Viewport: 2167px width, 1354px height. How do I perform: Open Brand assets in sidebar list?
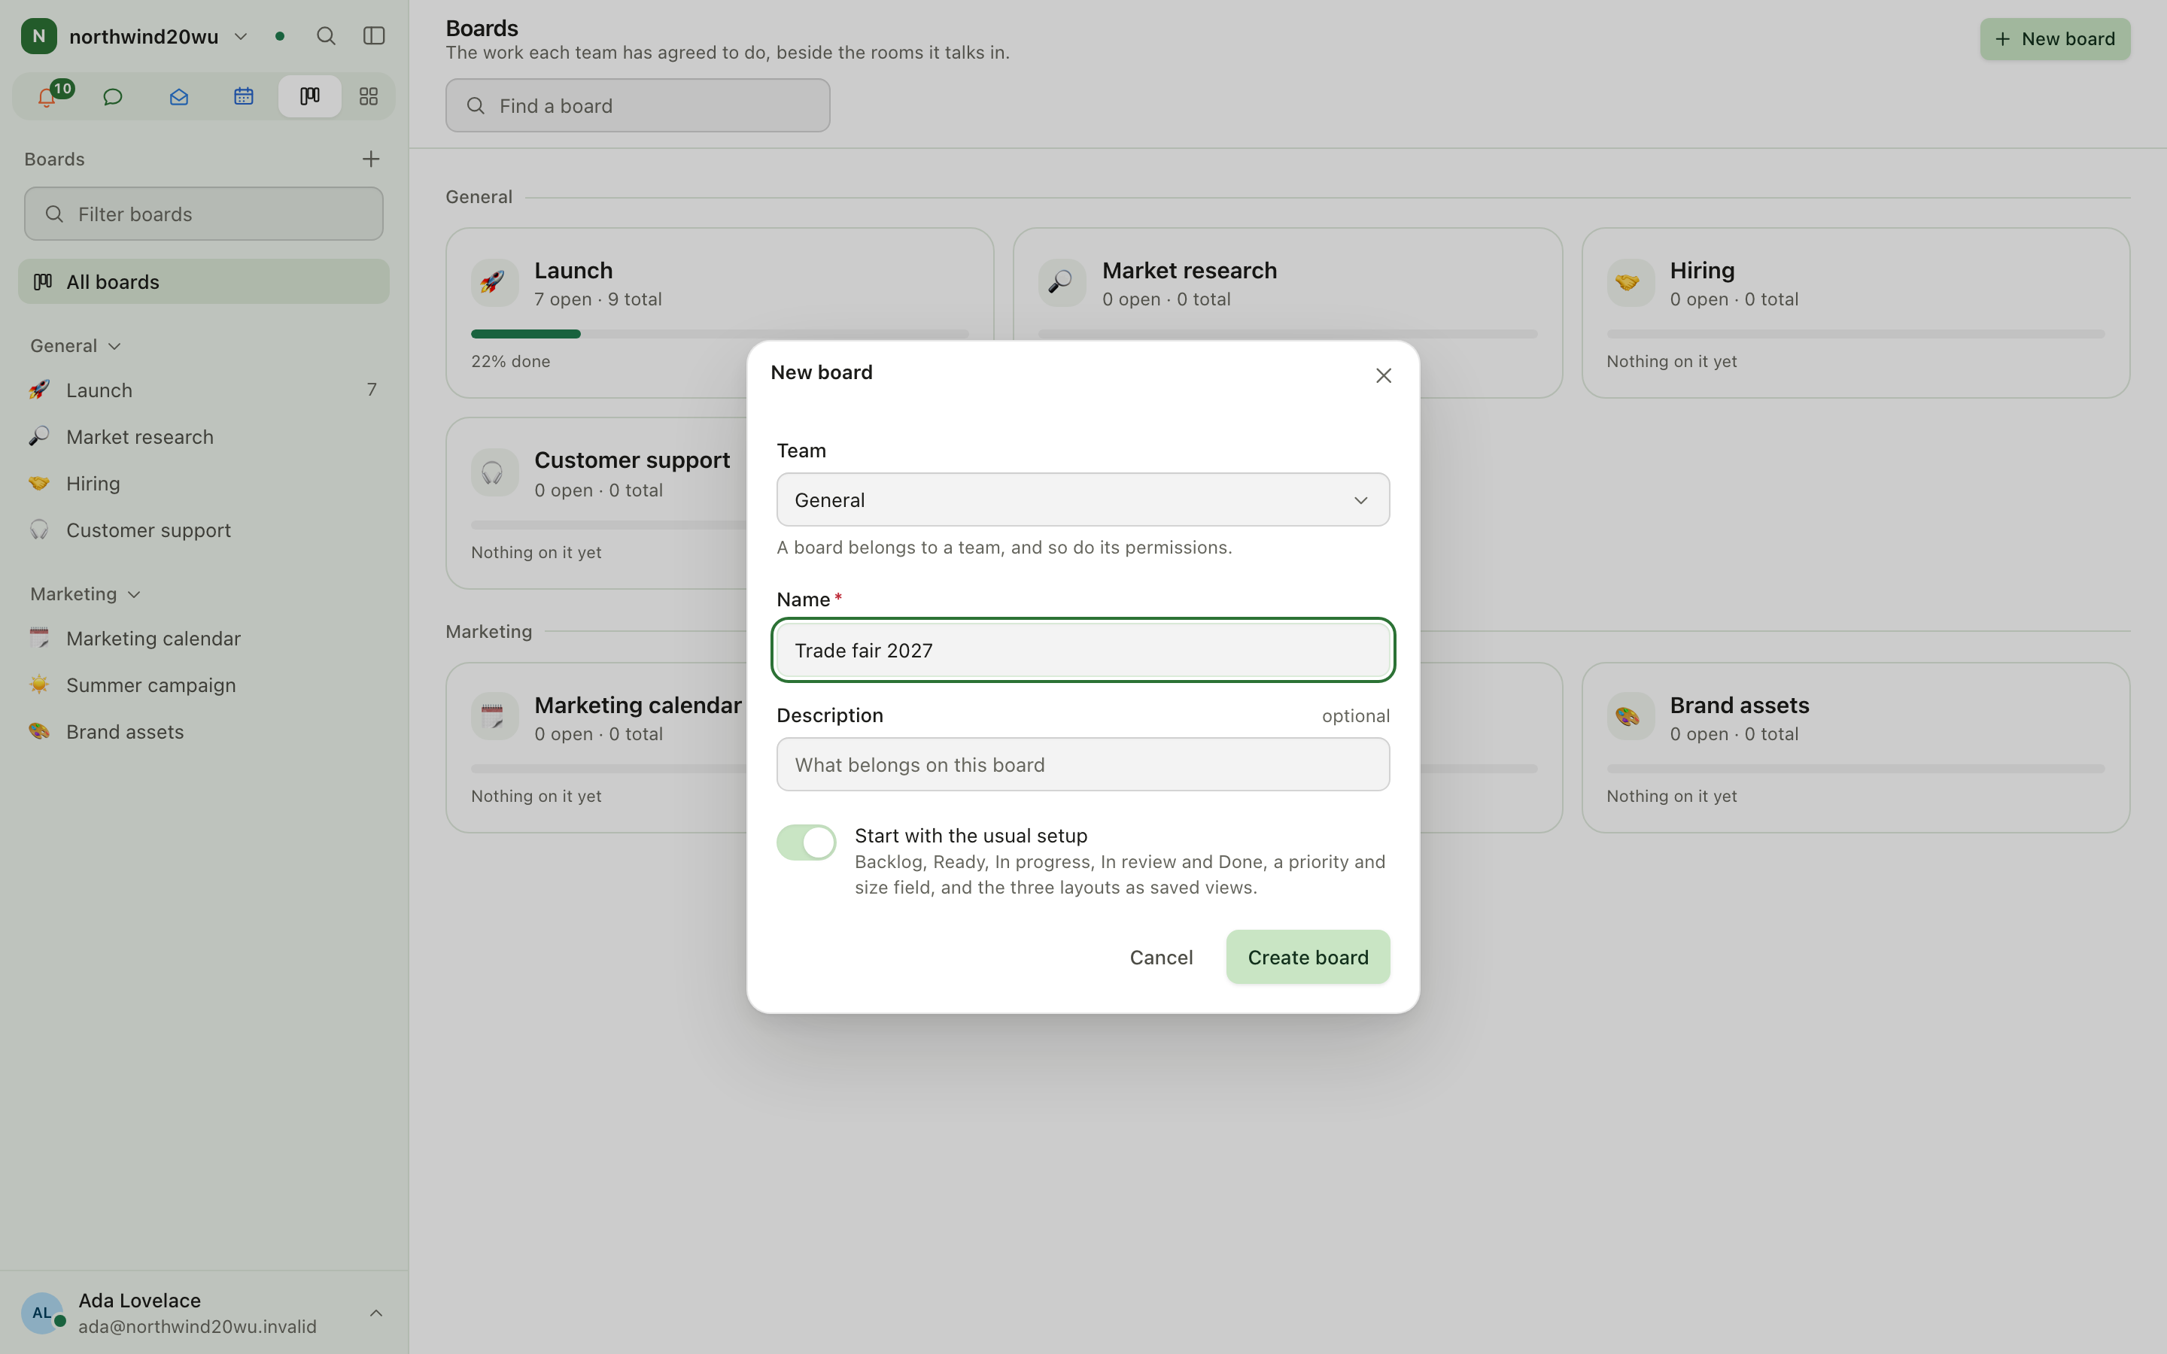(x=203, y=732)
